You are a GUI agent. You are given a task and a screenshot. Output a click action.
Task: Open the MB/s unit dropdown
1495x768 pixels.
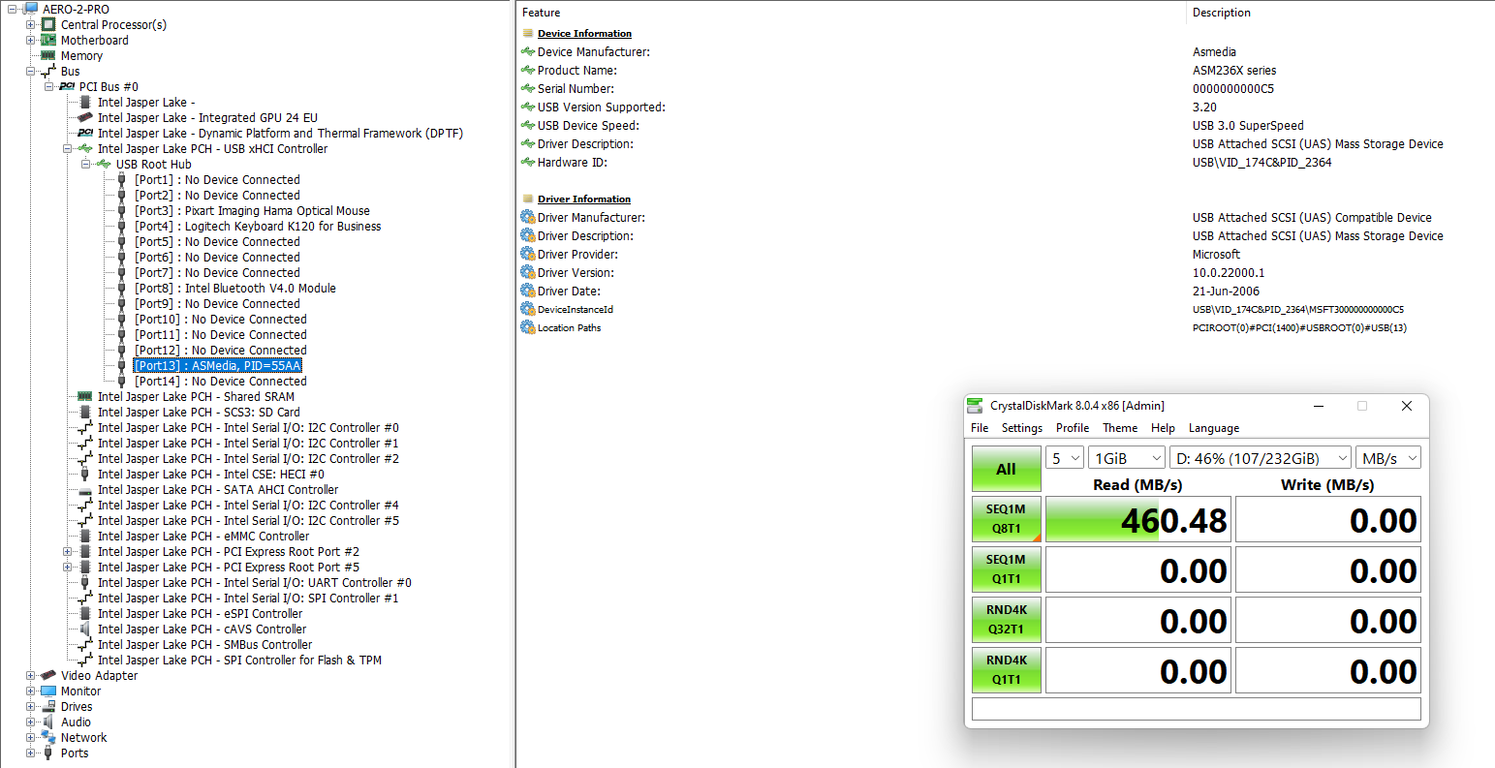point(1387,458)
